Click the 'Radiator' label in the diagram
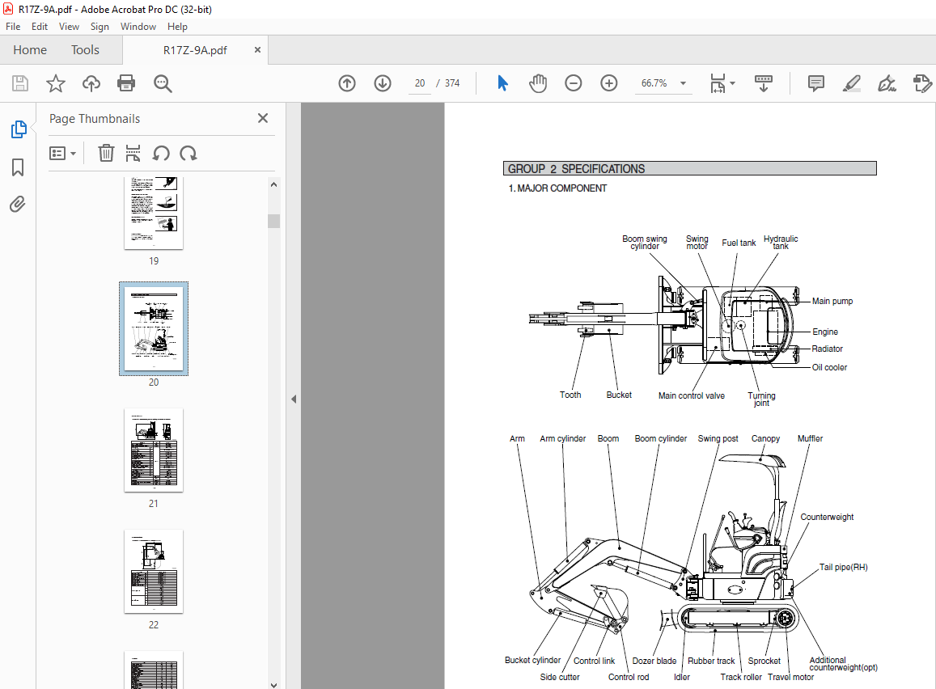 827,349
